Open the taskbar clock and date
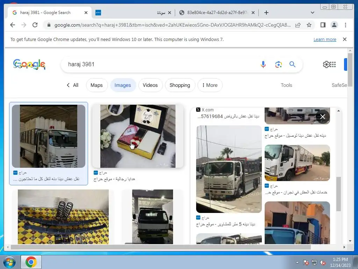Viewport: 358px width, 269px height. tap(340, 262)
